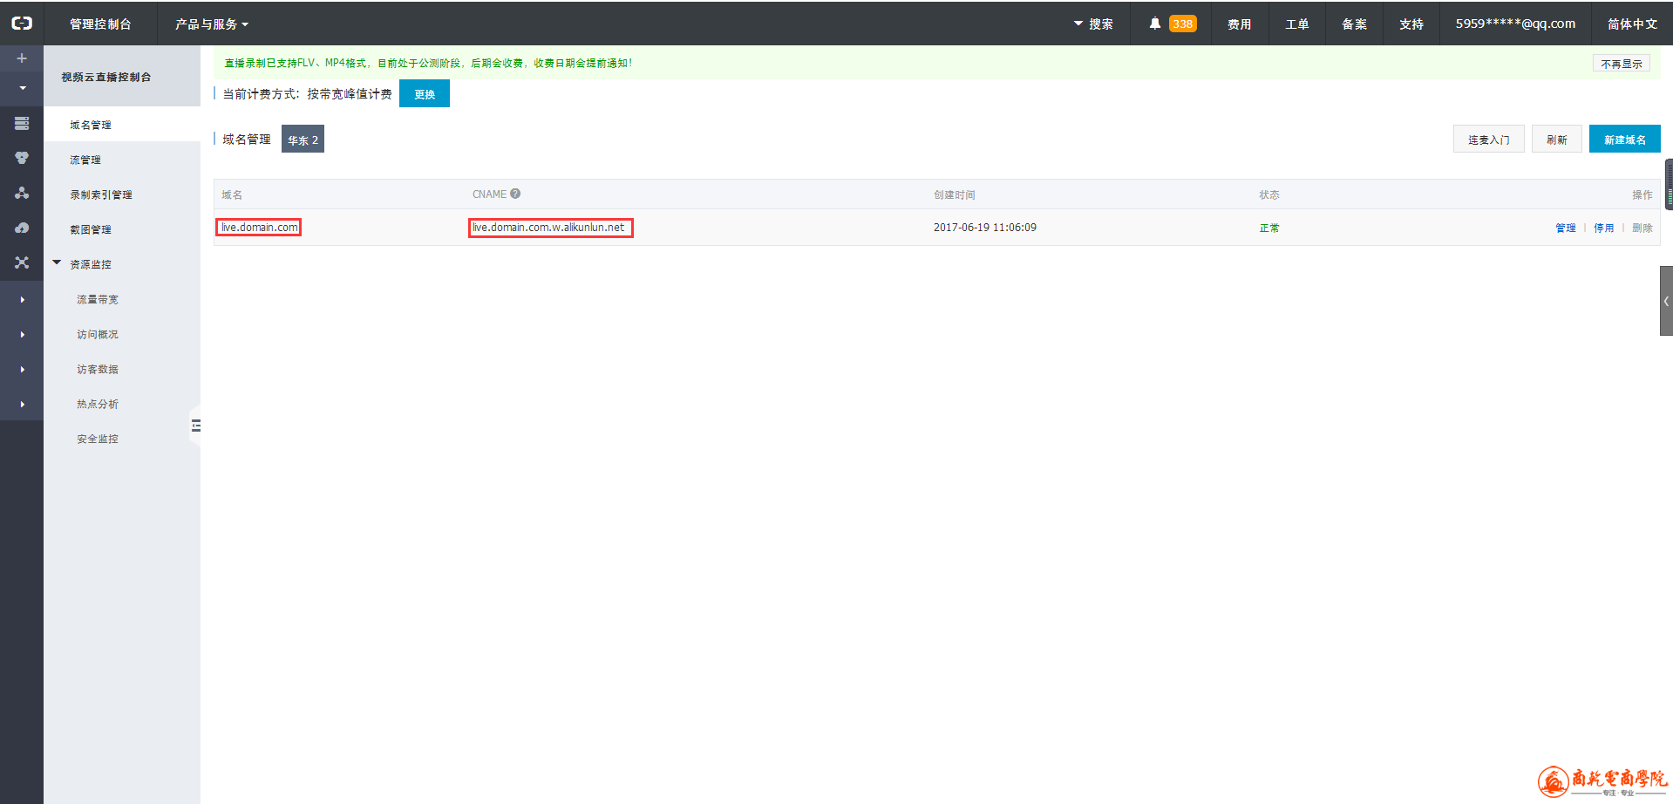Click the 新建域名 button
This screenshot has height=804, width=1673.
click(x=1624, y=140)
